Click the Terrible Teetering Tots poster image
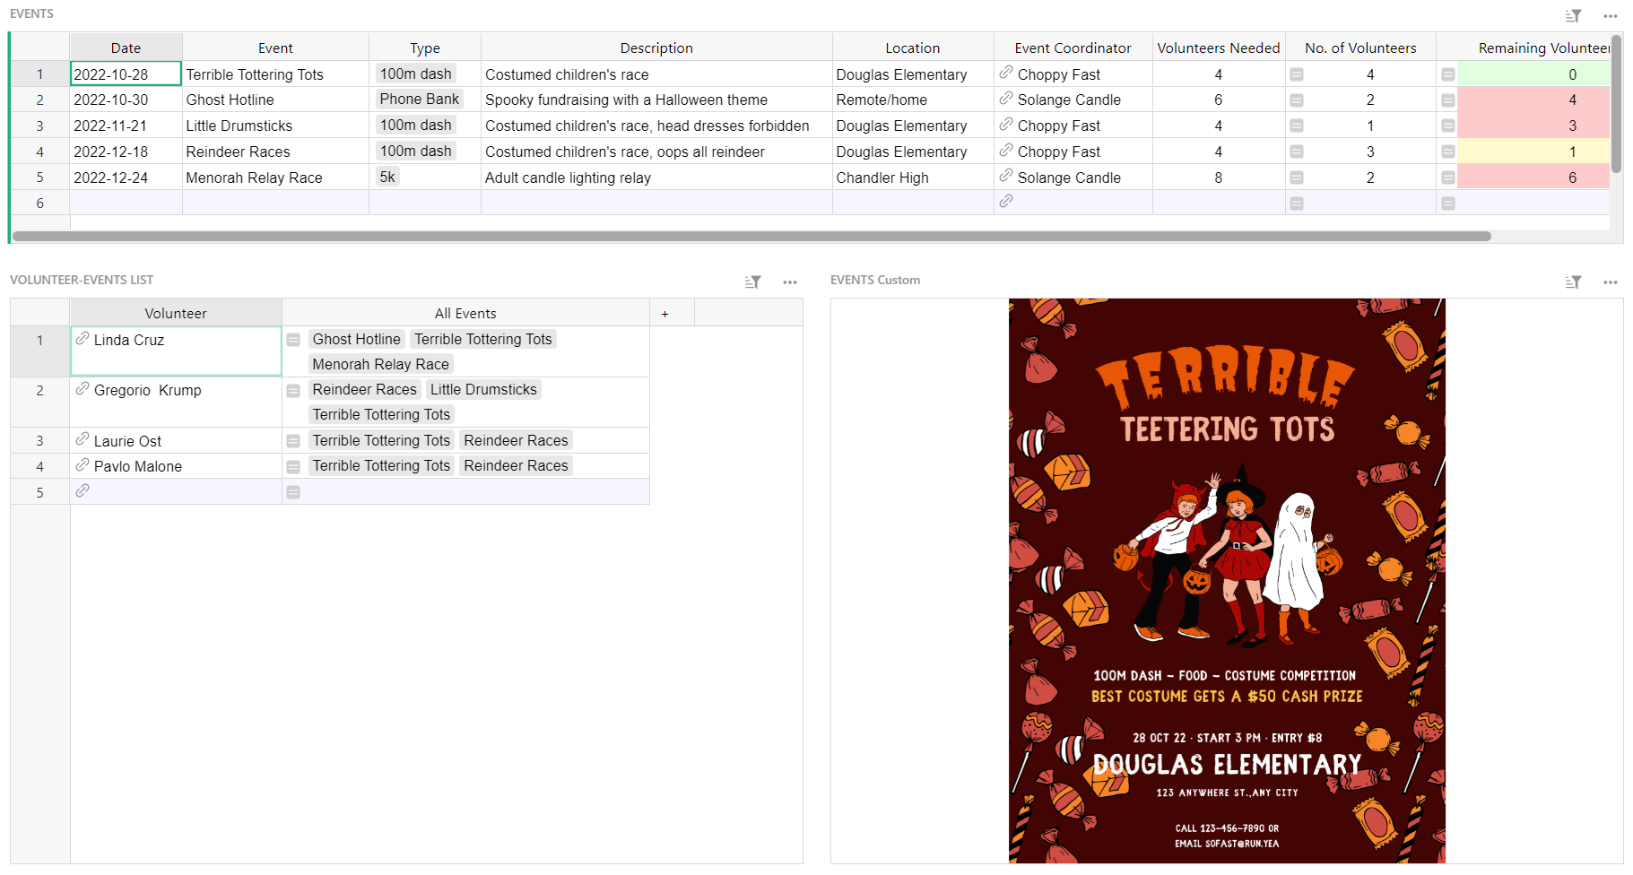The height and width of the screenshot is (875, 1633). [x=1226, y=581]
